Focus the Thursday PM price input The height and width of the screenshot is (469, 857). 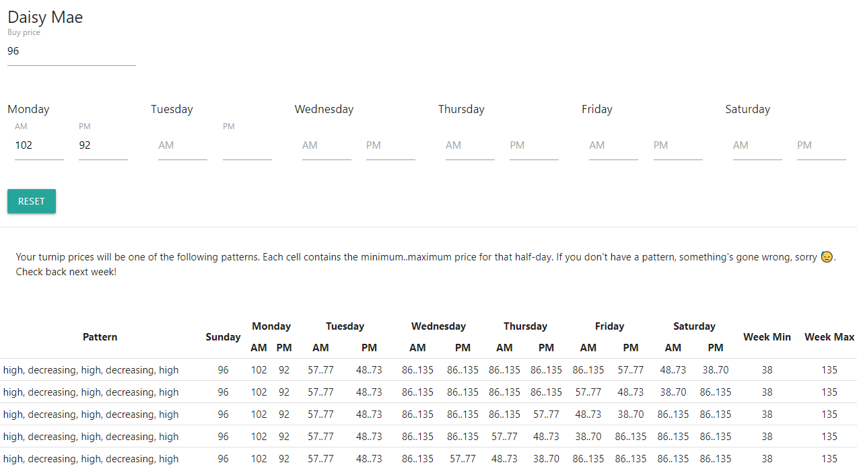coord(534,145)
